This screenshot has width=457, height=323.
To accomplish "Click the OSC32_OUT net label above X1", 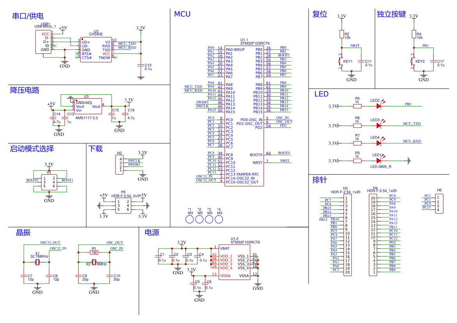I will [50, 243].
